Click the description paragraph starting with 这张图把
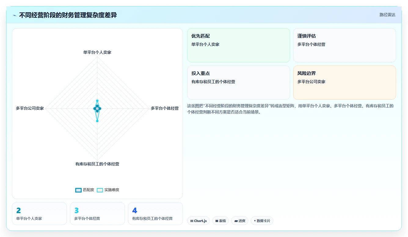 click(x=290, y=109)
